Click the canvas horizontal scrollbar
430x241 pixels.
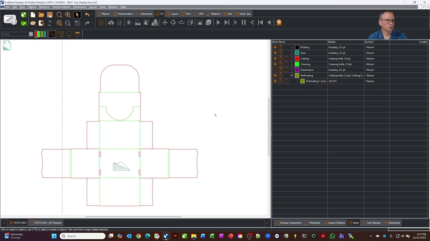tap(133, 217)
